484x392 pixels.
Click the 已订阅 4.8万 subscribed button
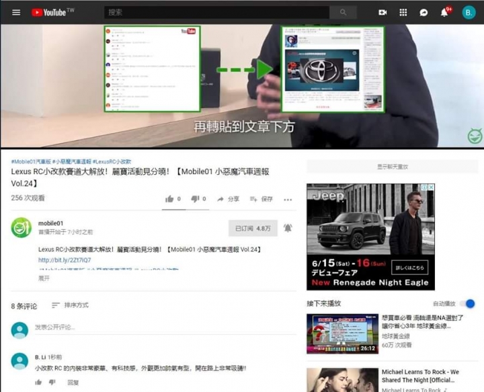pos(253,229)
